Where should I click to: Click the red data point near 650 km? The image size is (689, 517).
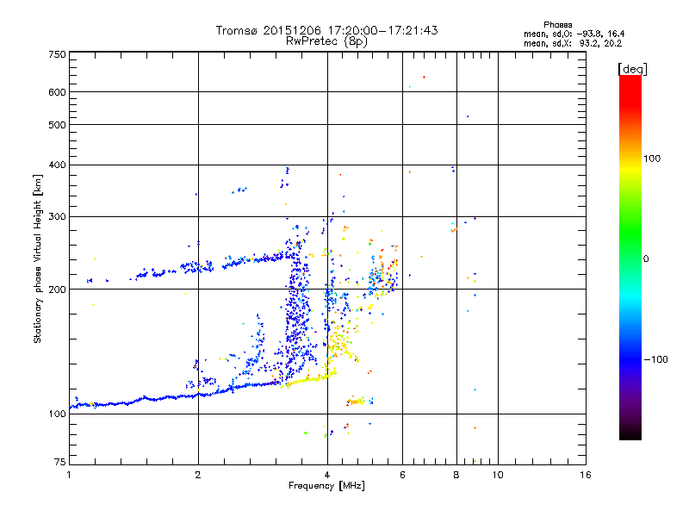tap(424, 78)
